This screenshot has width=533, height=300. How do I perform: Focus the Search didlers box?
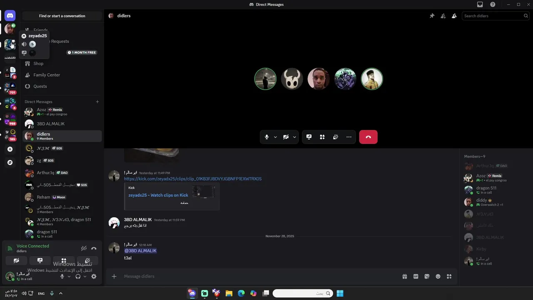click(x=496, y=16)
